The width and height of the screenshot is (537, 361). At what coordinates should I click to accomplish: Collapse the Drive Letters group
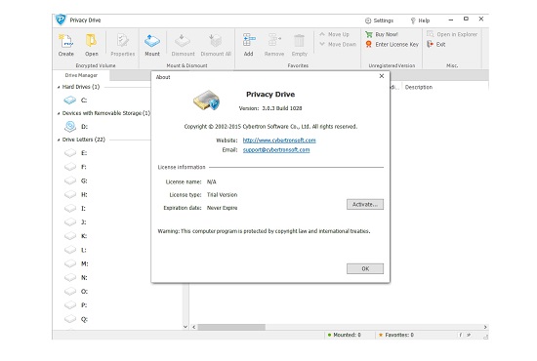coord(59,140)
